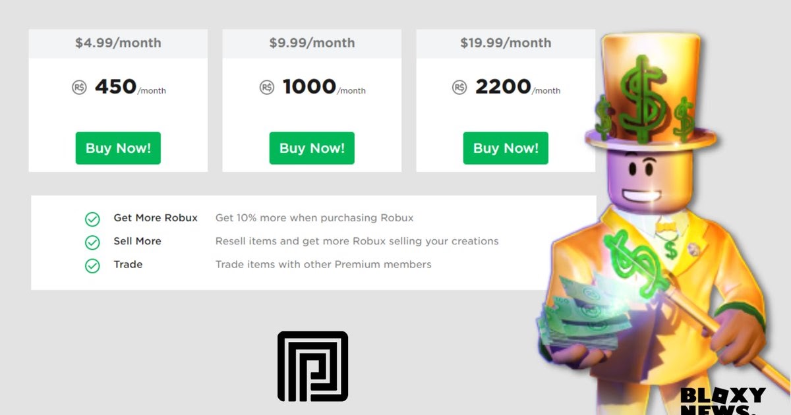Click the Bloxy News logo

[x=722, y=401]
